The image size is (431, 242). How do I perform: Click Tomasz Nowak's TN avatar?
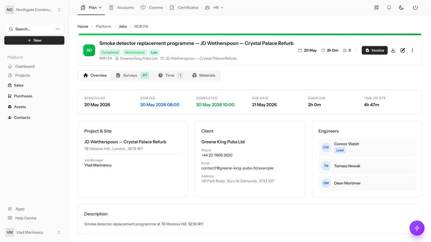(326, 166)
